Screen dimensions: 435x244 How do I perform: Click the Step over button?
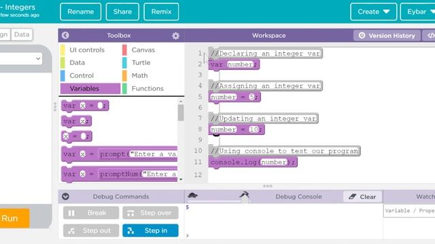click(x=150, y=213)
